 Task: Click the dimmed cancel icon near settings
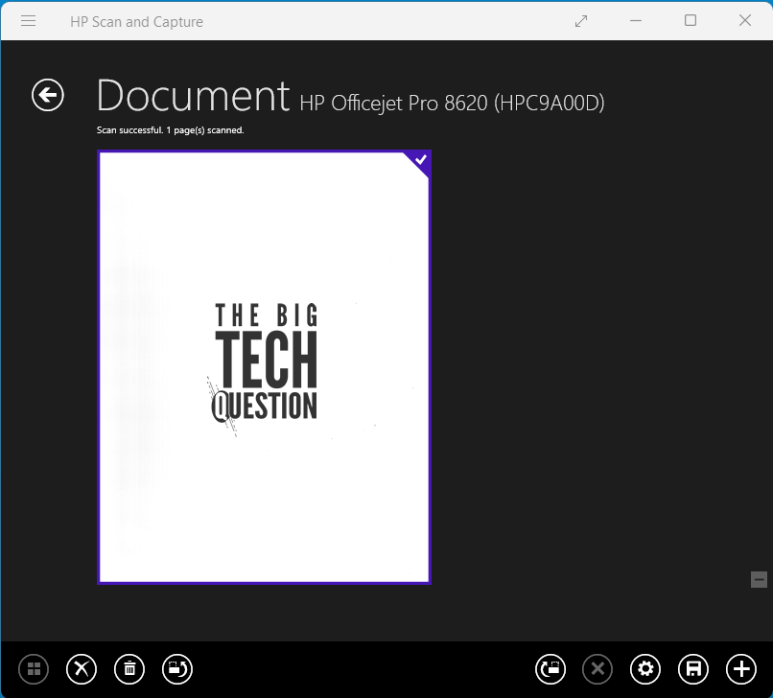pyautogui.click(x=597, y=669)
